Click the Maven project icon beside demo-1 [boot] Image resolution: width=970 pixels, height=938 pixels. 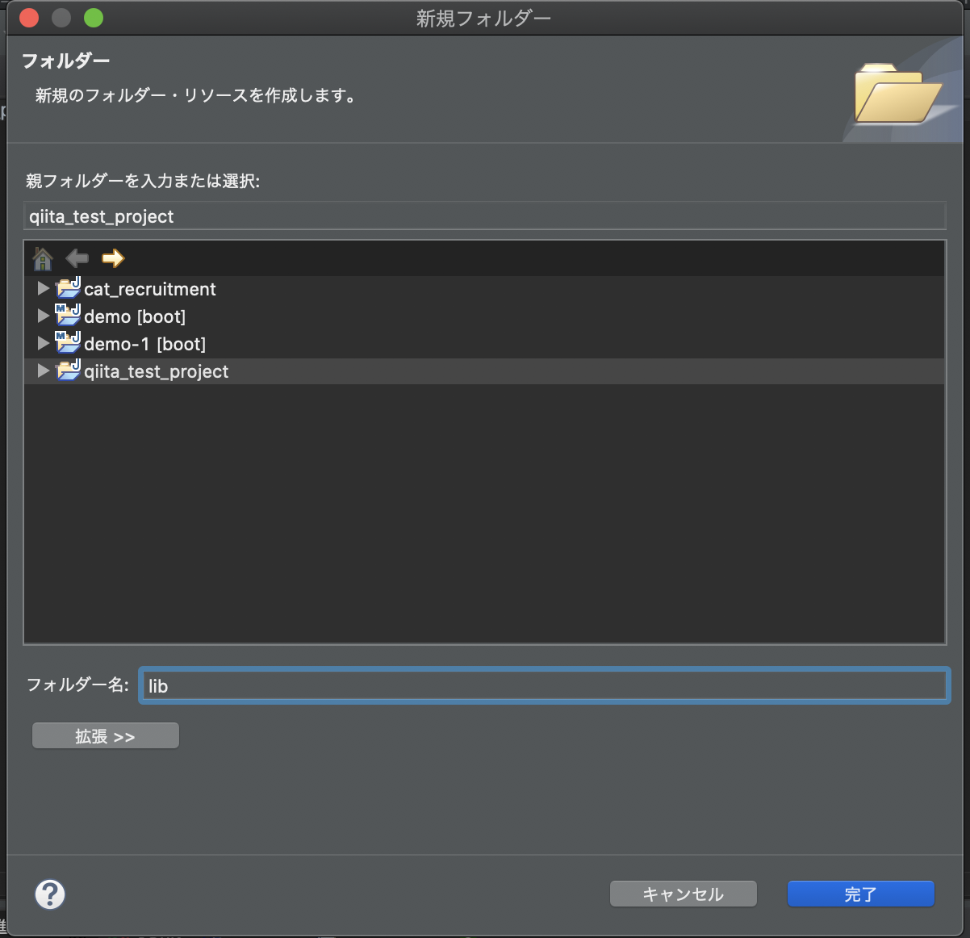pos(68,342)
